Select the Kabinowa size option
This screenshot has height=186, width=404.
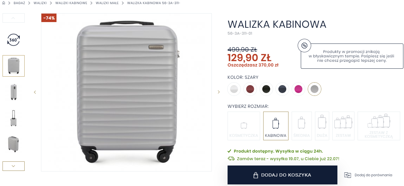(x=276, y=126)
